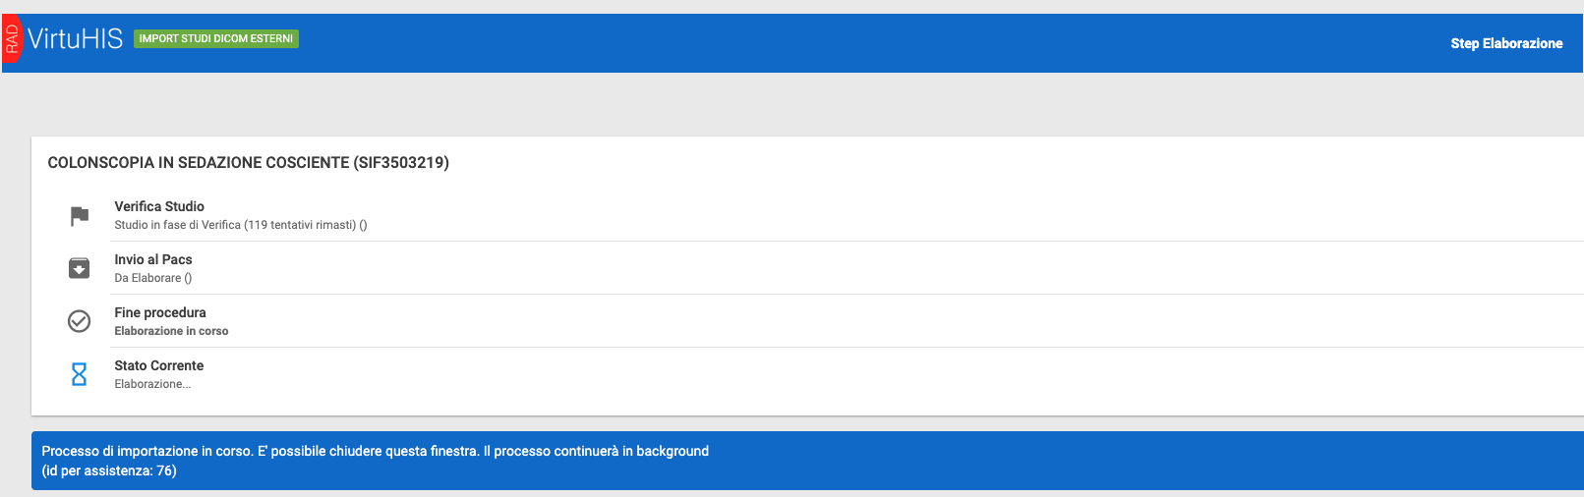The height and width of the screenshot is (497, 1584).
Task: Click the flag icon beside Verifica Studio
Action: [x=80, y=215]
